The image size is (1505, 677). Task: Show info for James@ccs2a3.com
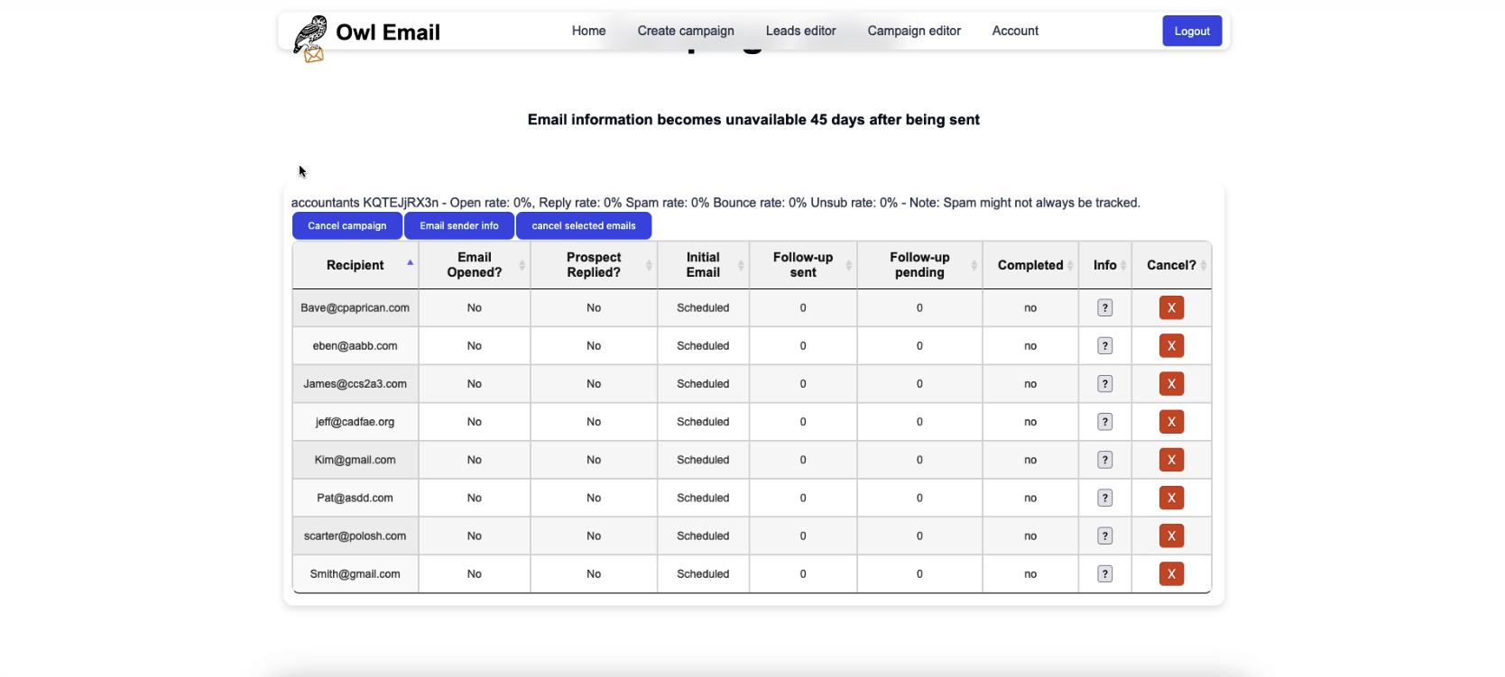1104,384
